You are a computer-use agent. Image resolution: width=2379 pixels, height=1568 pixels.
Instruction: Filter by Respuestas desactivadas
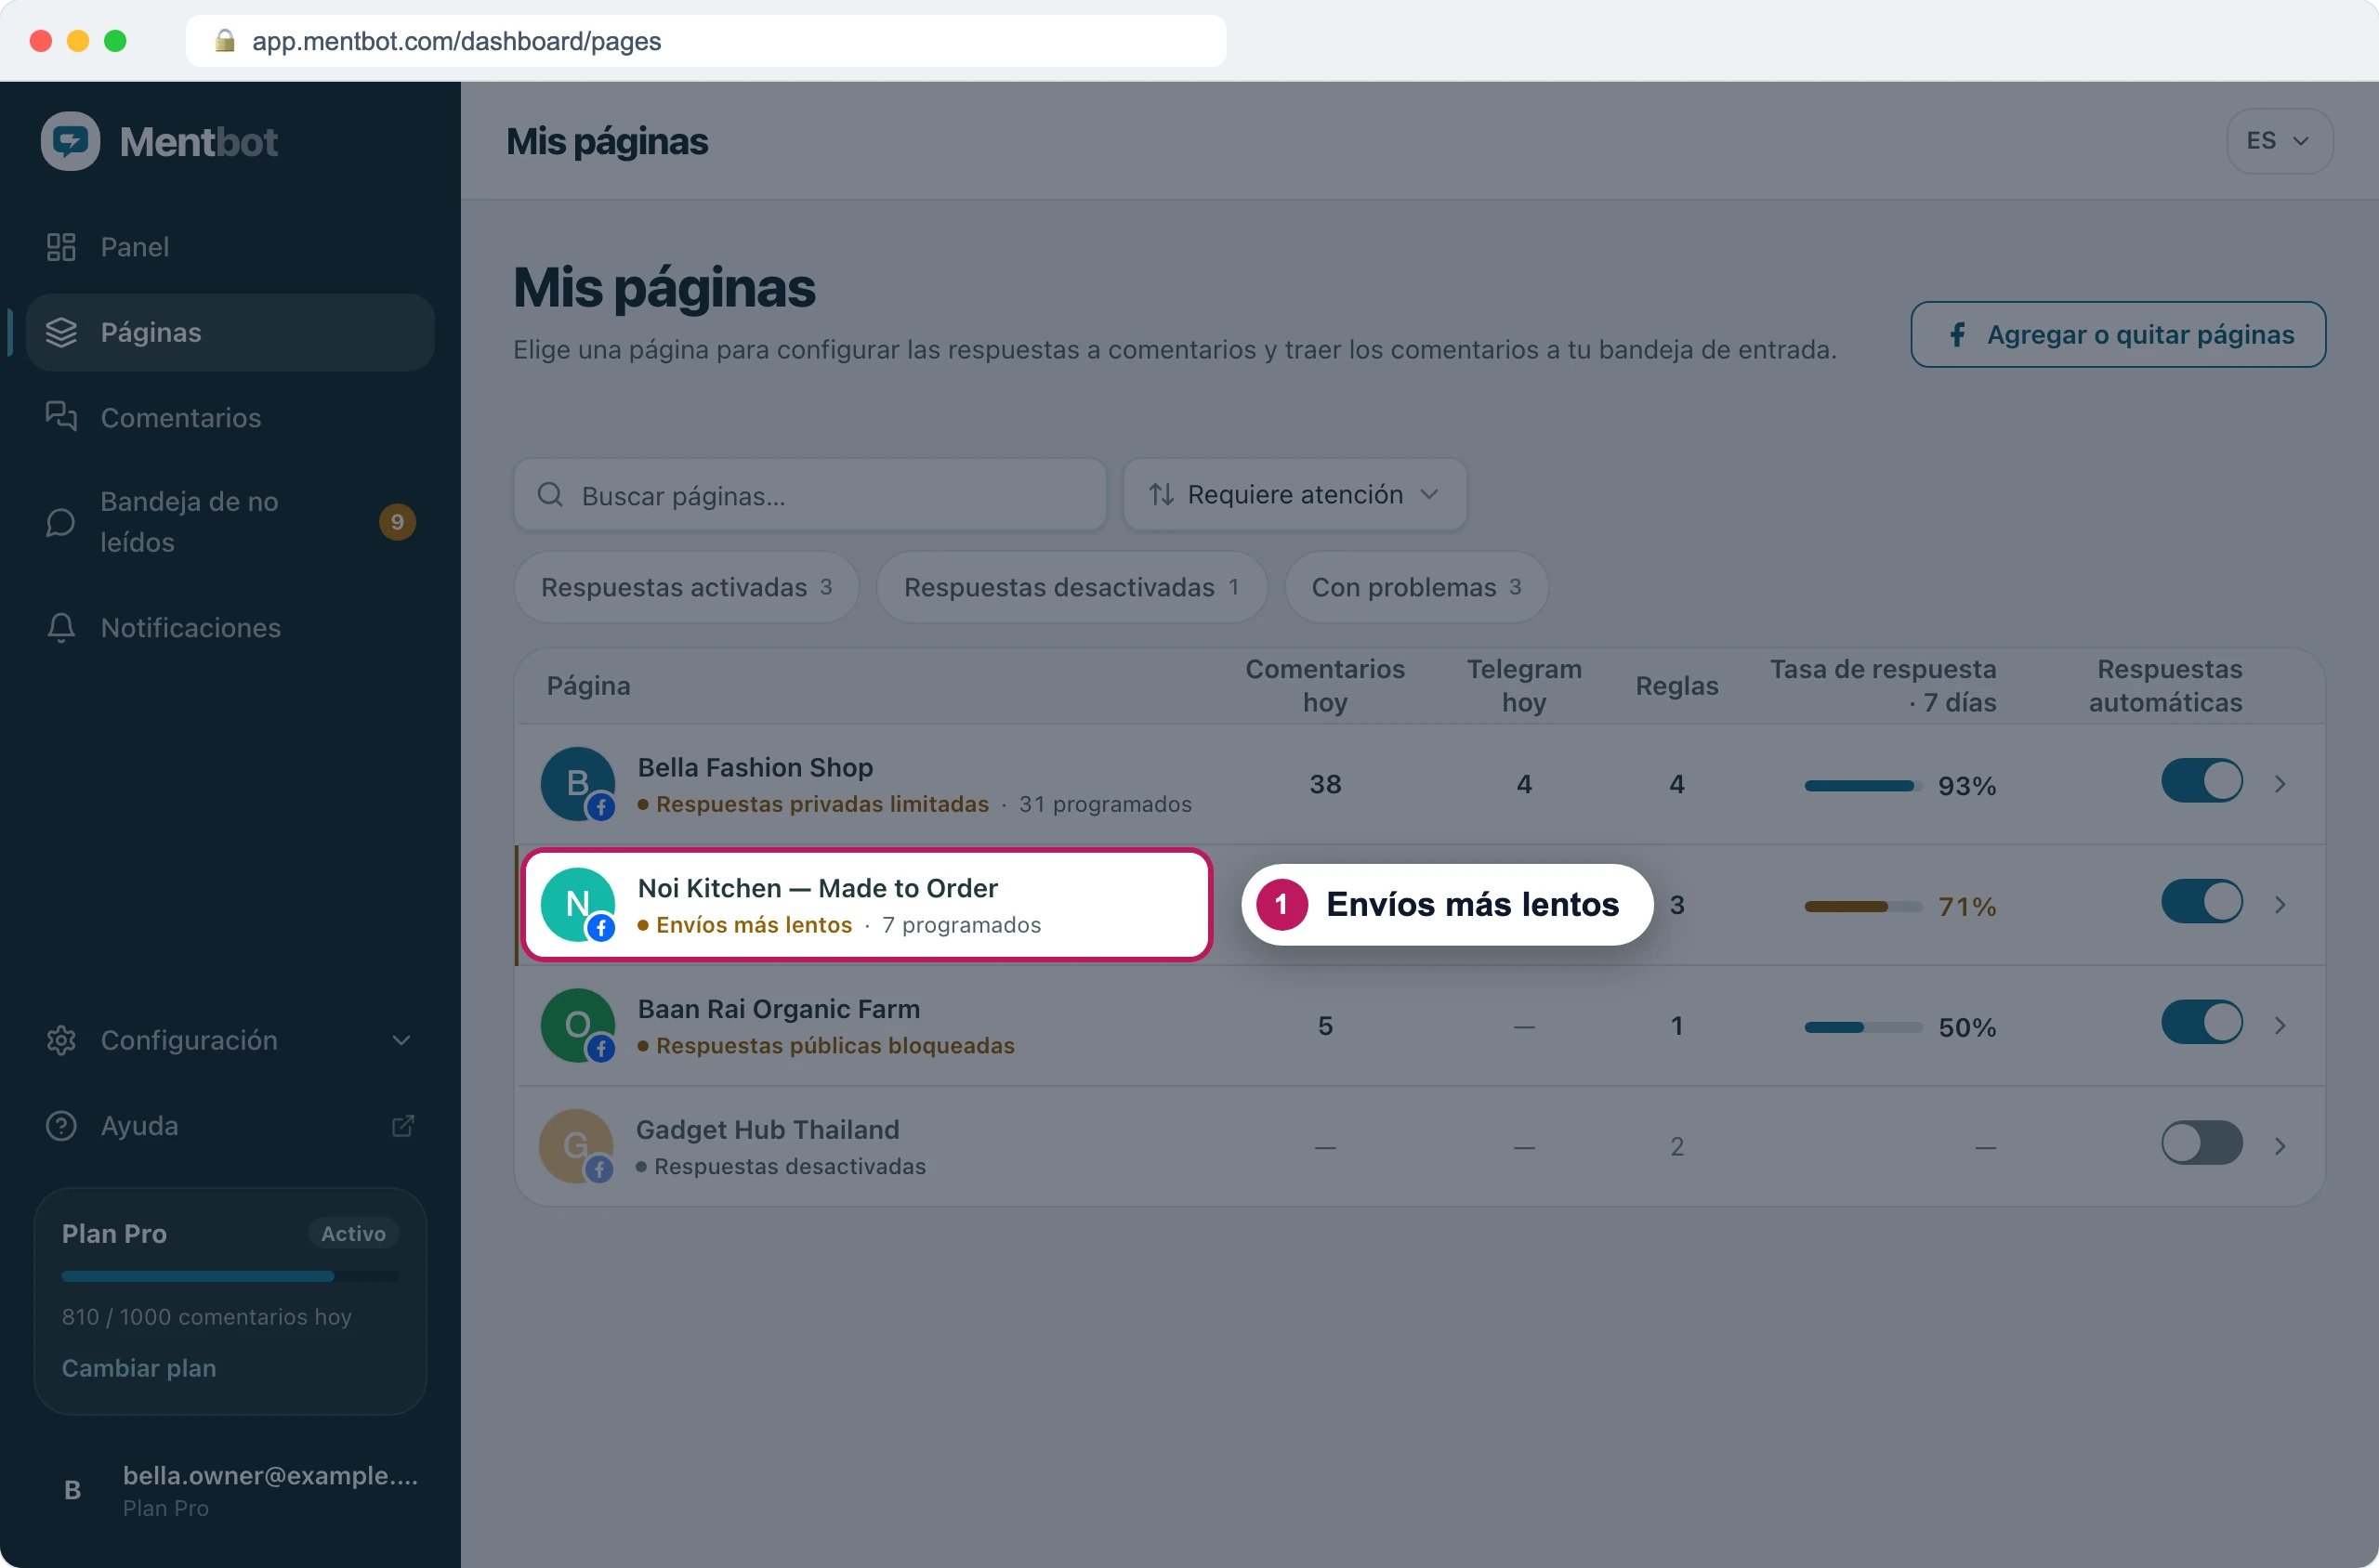click(x=1071, y=587)
